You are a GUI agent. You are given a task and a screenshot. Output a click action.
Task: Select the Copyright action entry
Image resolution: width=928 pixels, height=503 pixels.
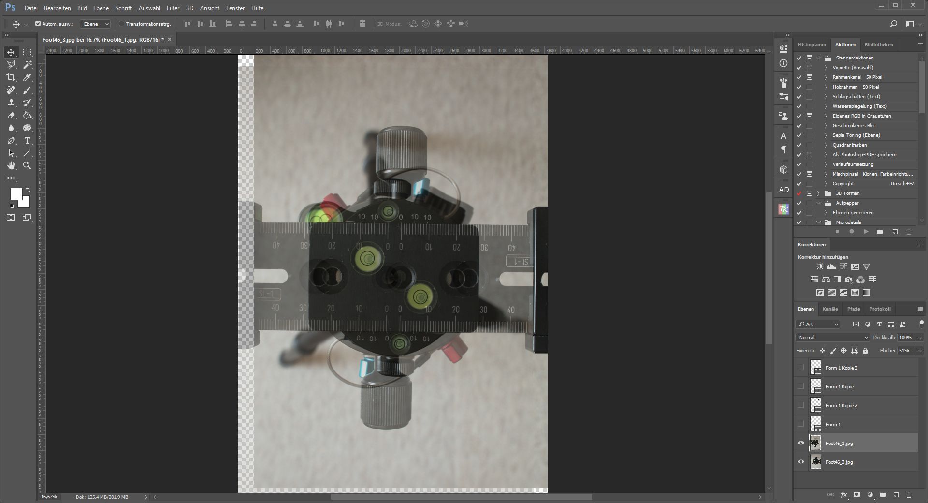point(843,184)
